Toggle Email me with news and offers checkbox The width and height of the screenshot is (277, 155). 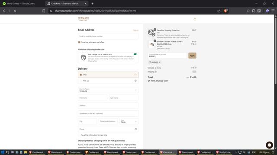click(x=79, y=42)
